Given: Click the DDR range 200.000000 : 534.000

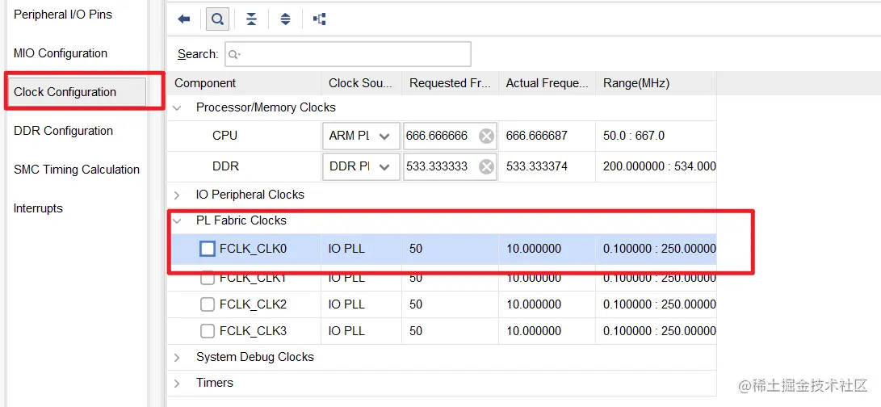Looking at the screenshot, I should [660, 167].
